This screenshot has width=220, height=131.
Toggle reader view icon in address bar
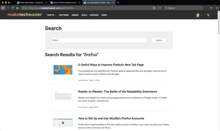pyautogui.click(x=154, y=8)
